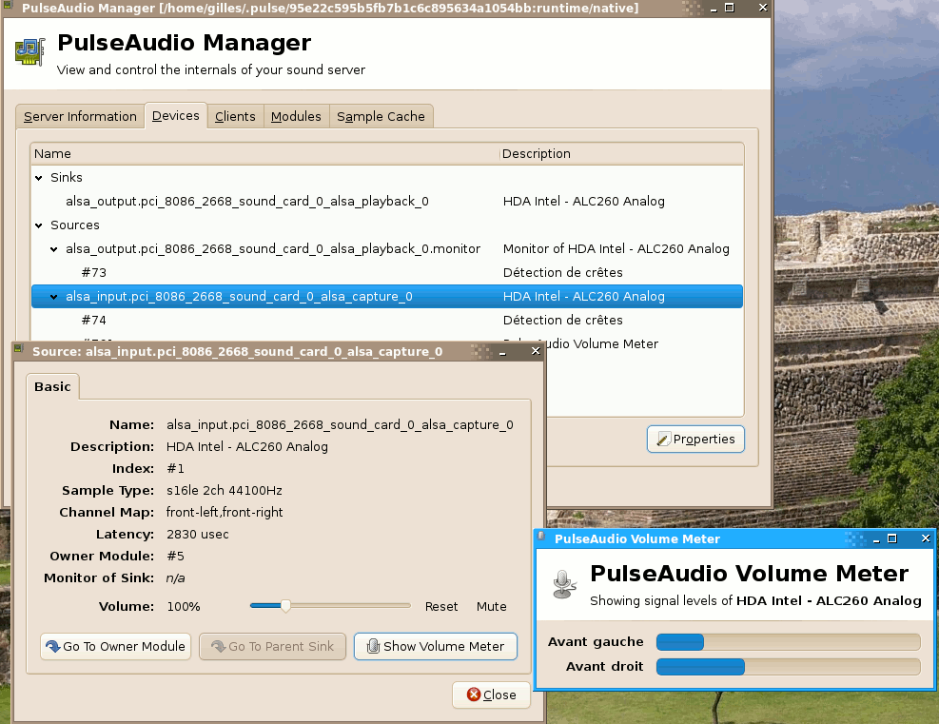Image resolution: width=939 pixels, height=724 pixels.
Task: Close the Source dialog with Close button
Action: pyautogui.click(x=491, y=695)
